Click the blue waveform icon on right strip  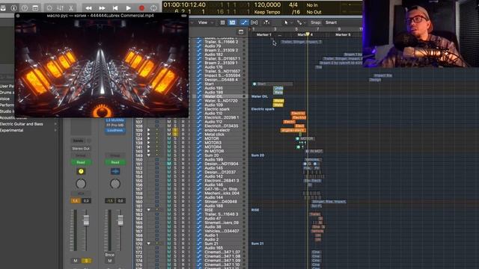[115, 171]
